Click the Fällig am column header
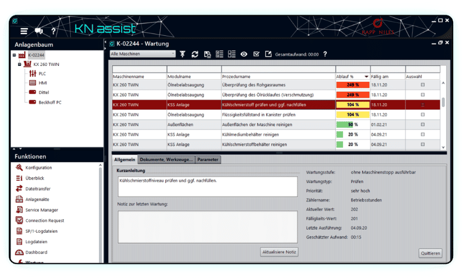 pyautogui.click(x=388, y=76)
